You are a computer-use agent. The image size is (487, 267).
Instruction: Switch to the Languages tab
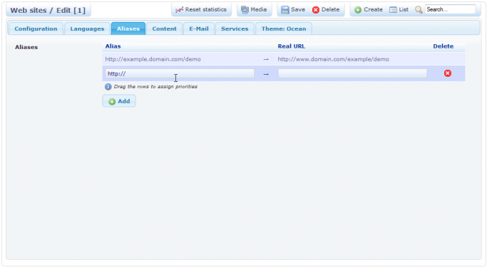point(87,28)
